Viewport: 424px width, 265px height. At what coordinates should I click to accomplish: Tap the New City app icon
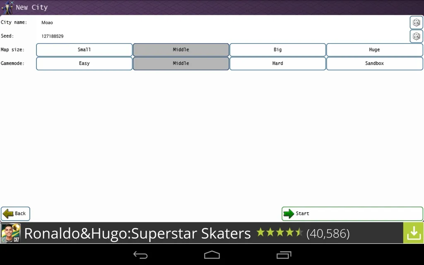coord(7,7)
